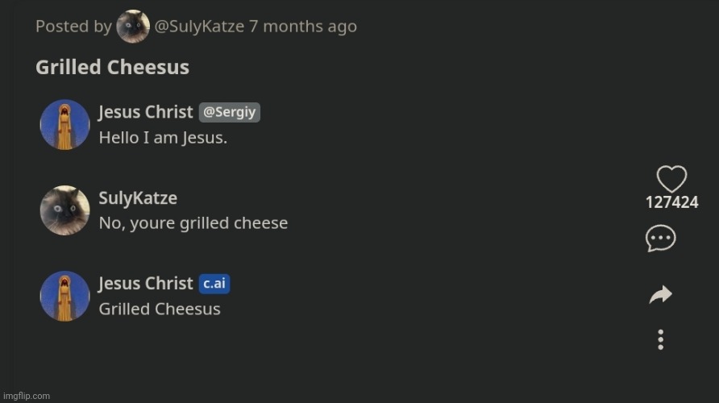Open the three-dot more options menu
Image resolution: width=719 pixels, height=403 pixels.
click(x=660, y=339)
